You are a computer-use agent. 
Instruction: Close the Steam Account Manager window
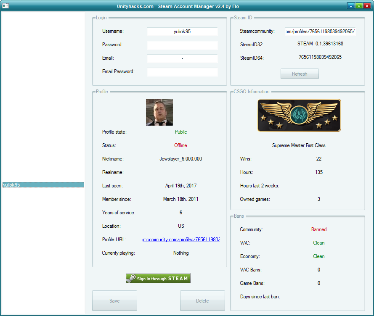367,6
